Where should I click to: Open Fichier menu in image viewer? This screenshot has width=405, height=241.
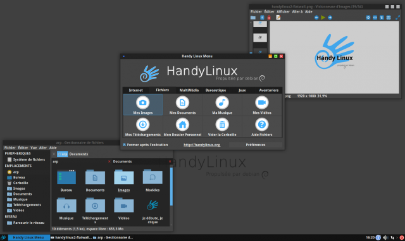(256, 11)
